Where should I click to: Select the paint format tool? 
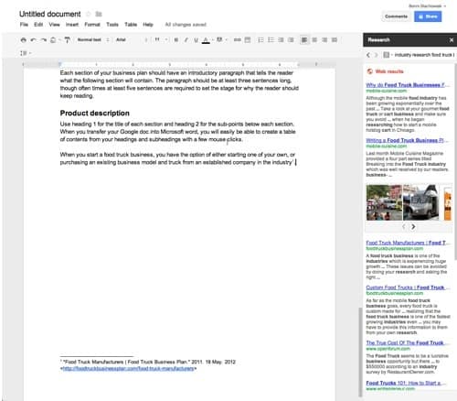coord(68,40)
